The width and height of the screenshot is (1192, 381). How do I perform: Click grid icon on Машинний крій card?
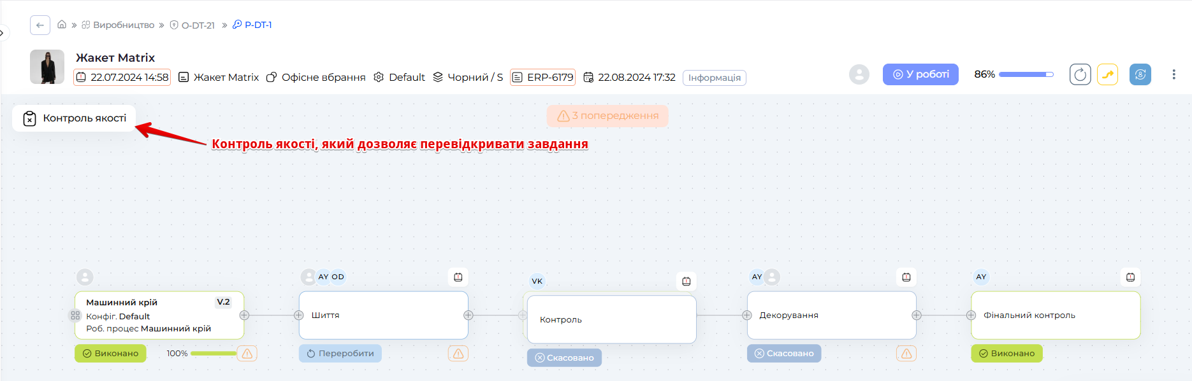[x=75, y=315]
